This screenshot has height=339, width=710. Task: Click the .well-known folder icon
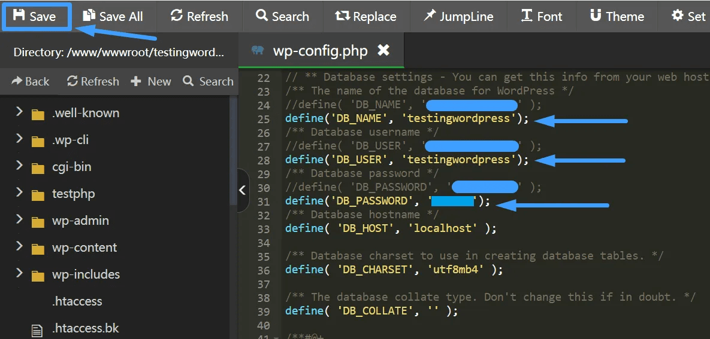pyautogui.click(x=38, y=115)
